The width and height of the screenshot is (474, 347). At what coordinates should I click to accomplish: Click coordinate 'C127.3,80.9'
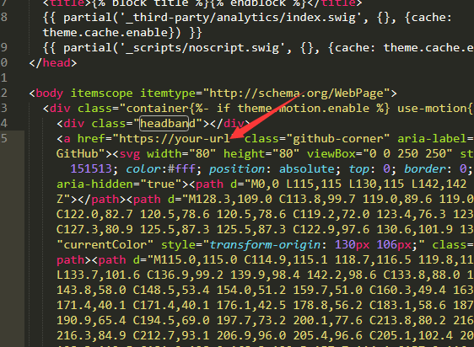tap(94, 229)
